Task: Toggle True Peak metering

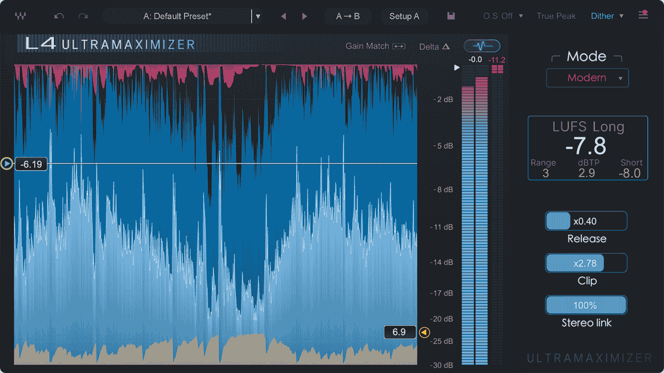Action: coord(556,16)
